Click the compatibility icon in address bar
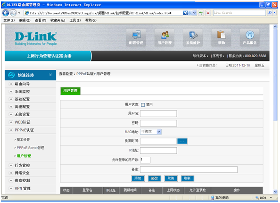 click(185, 13)
